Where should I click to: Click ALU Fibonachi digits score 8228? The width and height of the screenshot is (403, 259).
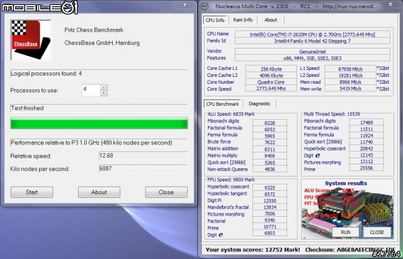click(270, 123)
